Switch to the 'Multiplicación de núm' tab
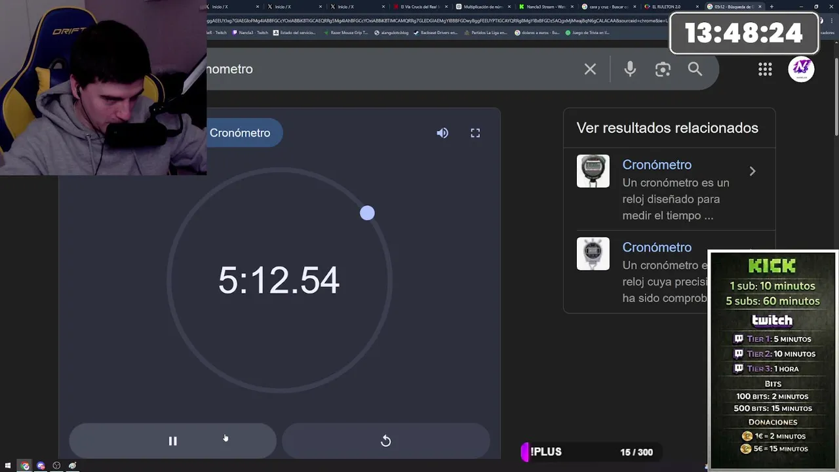Screen dimensions: 839x472 coord(482,7)
